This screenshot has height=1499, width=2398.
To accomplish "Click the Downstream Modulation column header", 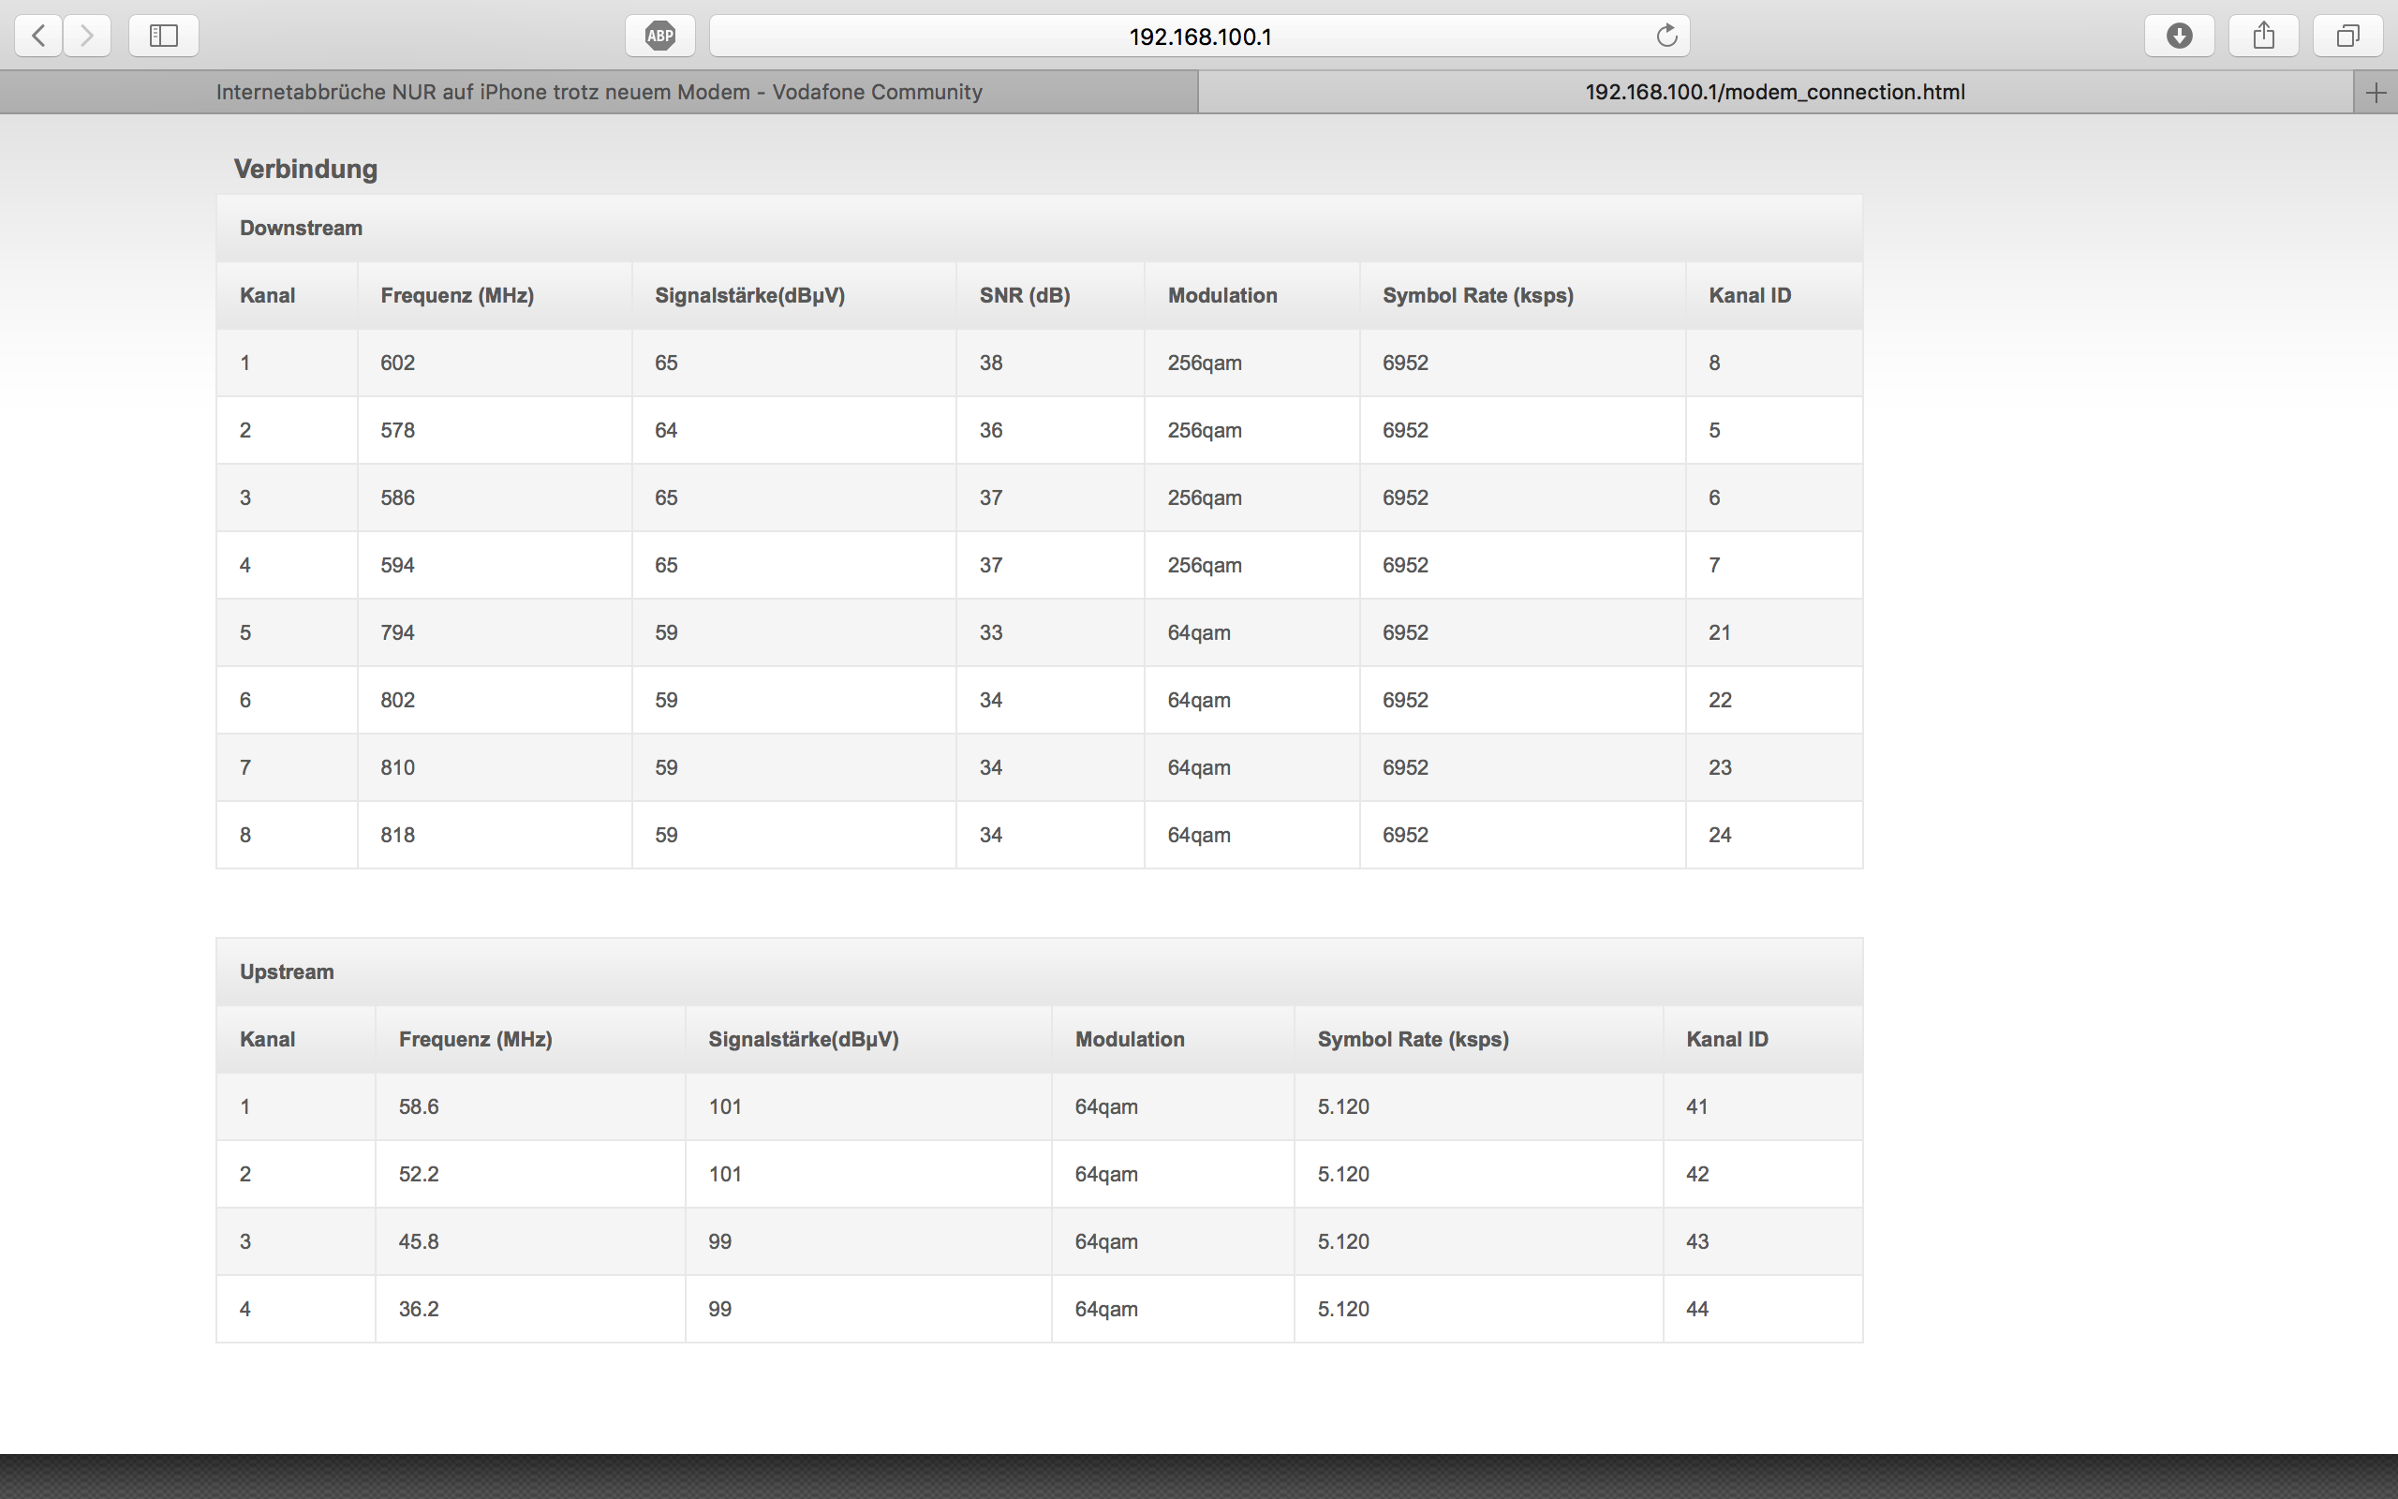I will (1221, 295).
